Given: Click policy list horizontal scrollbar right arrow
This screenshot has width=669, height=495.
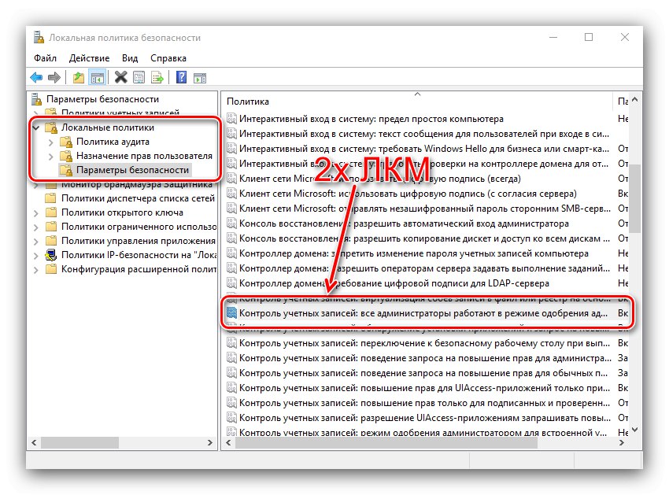Looking at the screenshot, I should point(621,442).
